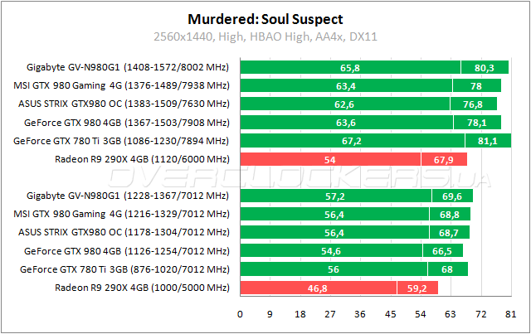Click the 81,1 bar value
This screenshot has height=334, width=531.
pos(488,141)
